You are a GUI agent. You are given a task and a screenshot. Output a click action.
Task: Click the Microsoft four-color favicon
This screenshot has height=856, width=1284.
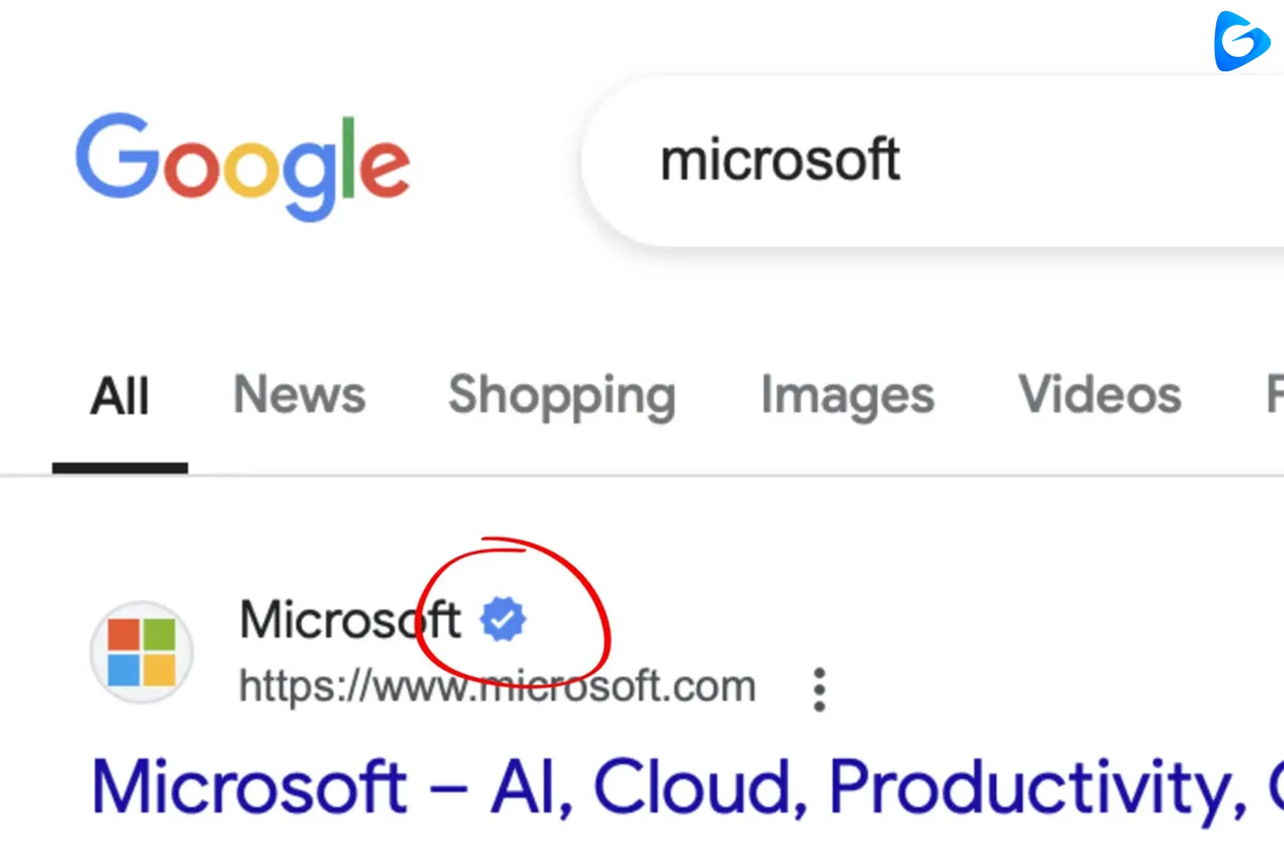pos(141,652)
